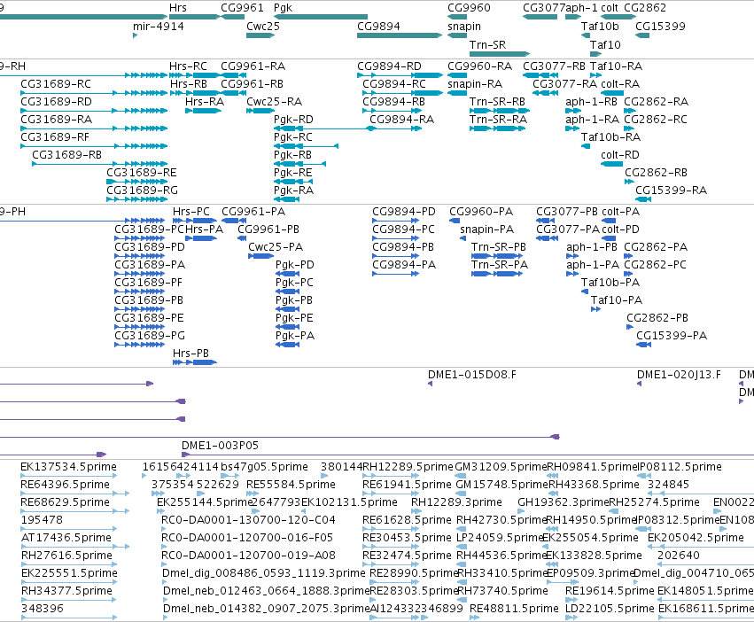The width and height of the screenshot is (754, 622).
Task: Select the exon glyph under CG9960-PA
Action: pyautogui.click(x=455, y=221)
